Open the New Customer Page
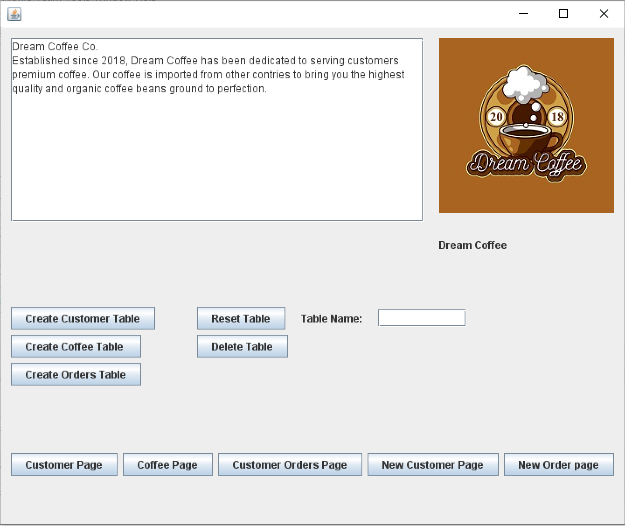Screen dimensions: 625x526 [x=433, y=464]
